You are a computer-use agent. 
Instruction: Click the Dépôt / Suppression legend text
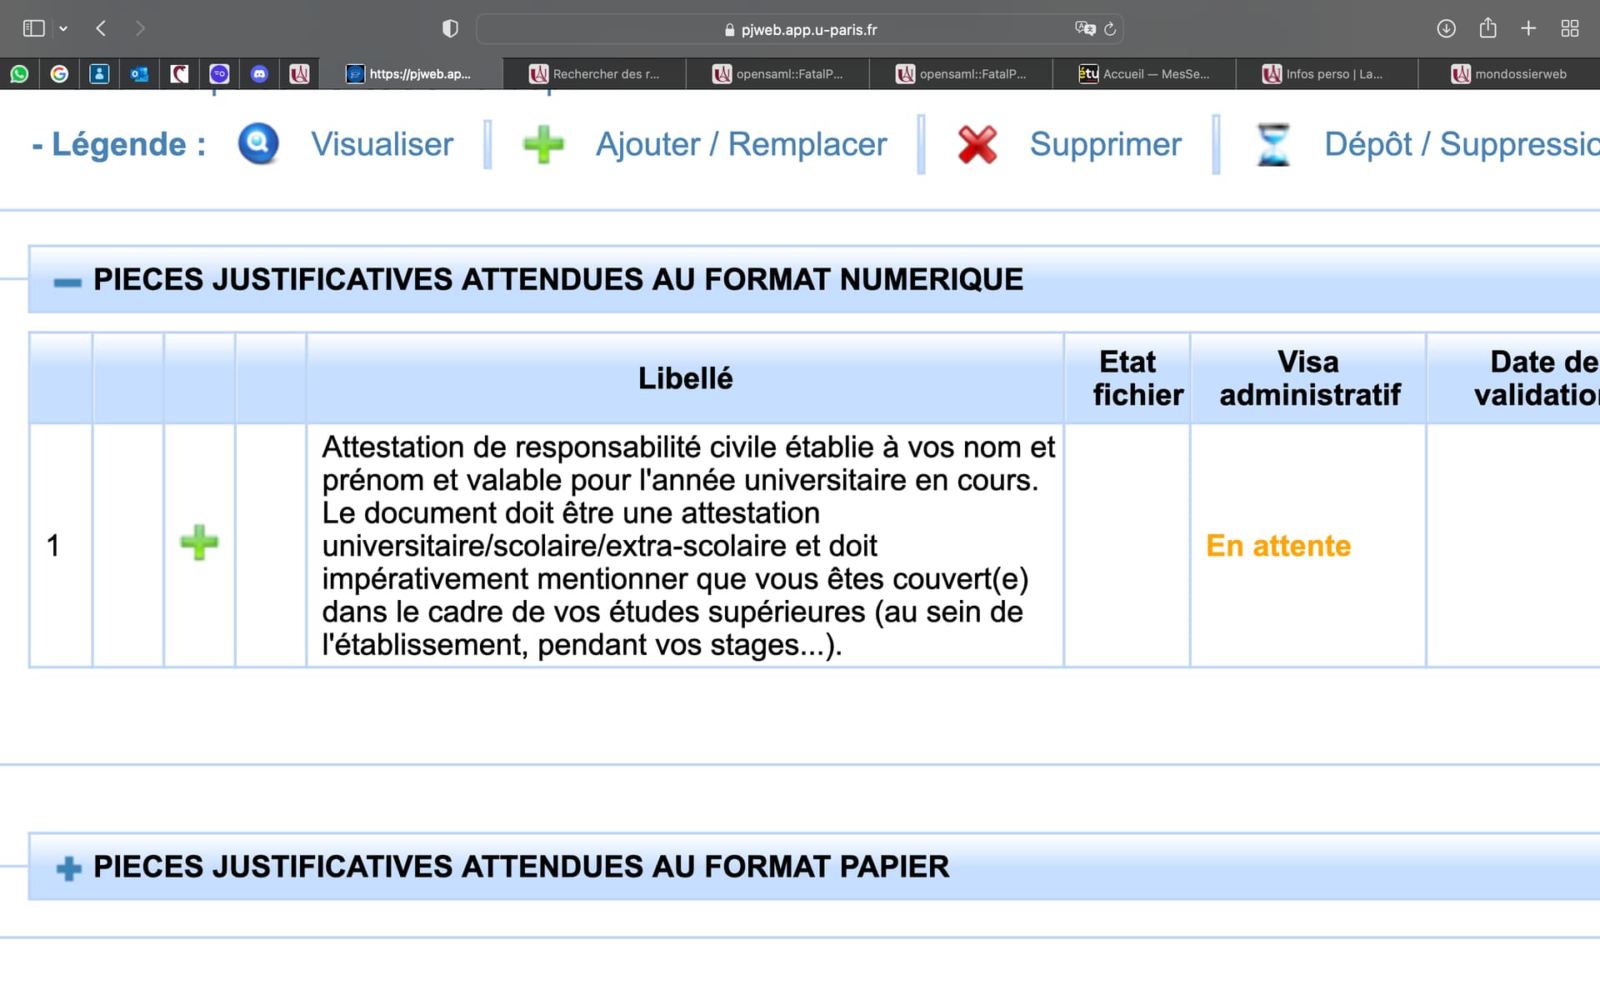coord(1462,145)
